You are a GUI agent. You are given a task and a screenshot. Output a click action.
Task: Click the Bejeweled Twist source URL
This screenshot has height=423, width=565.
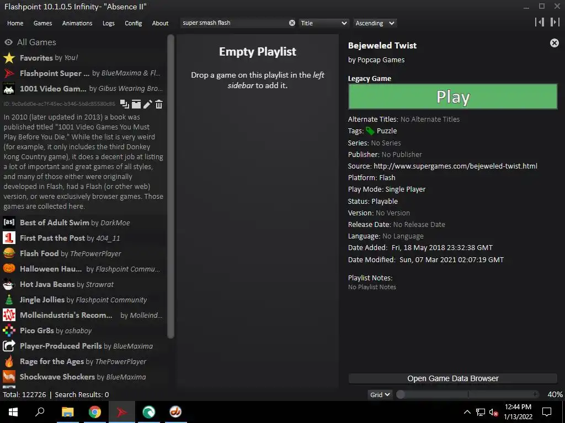(455, 166)
